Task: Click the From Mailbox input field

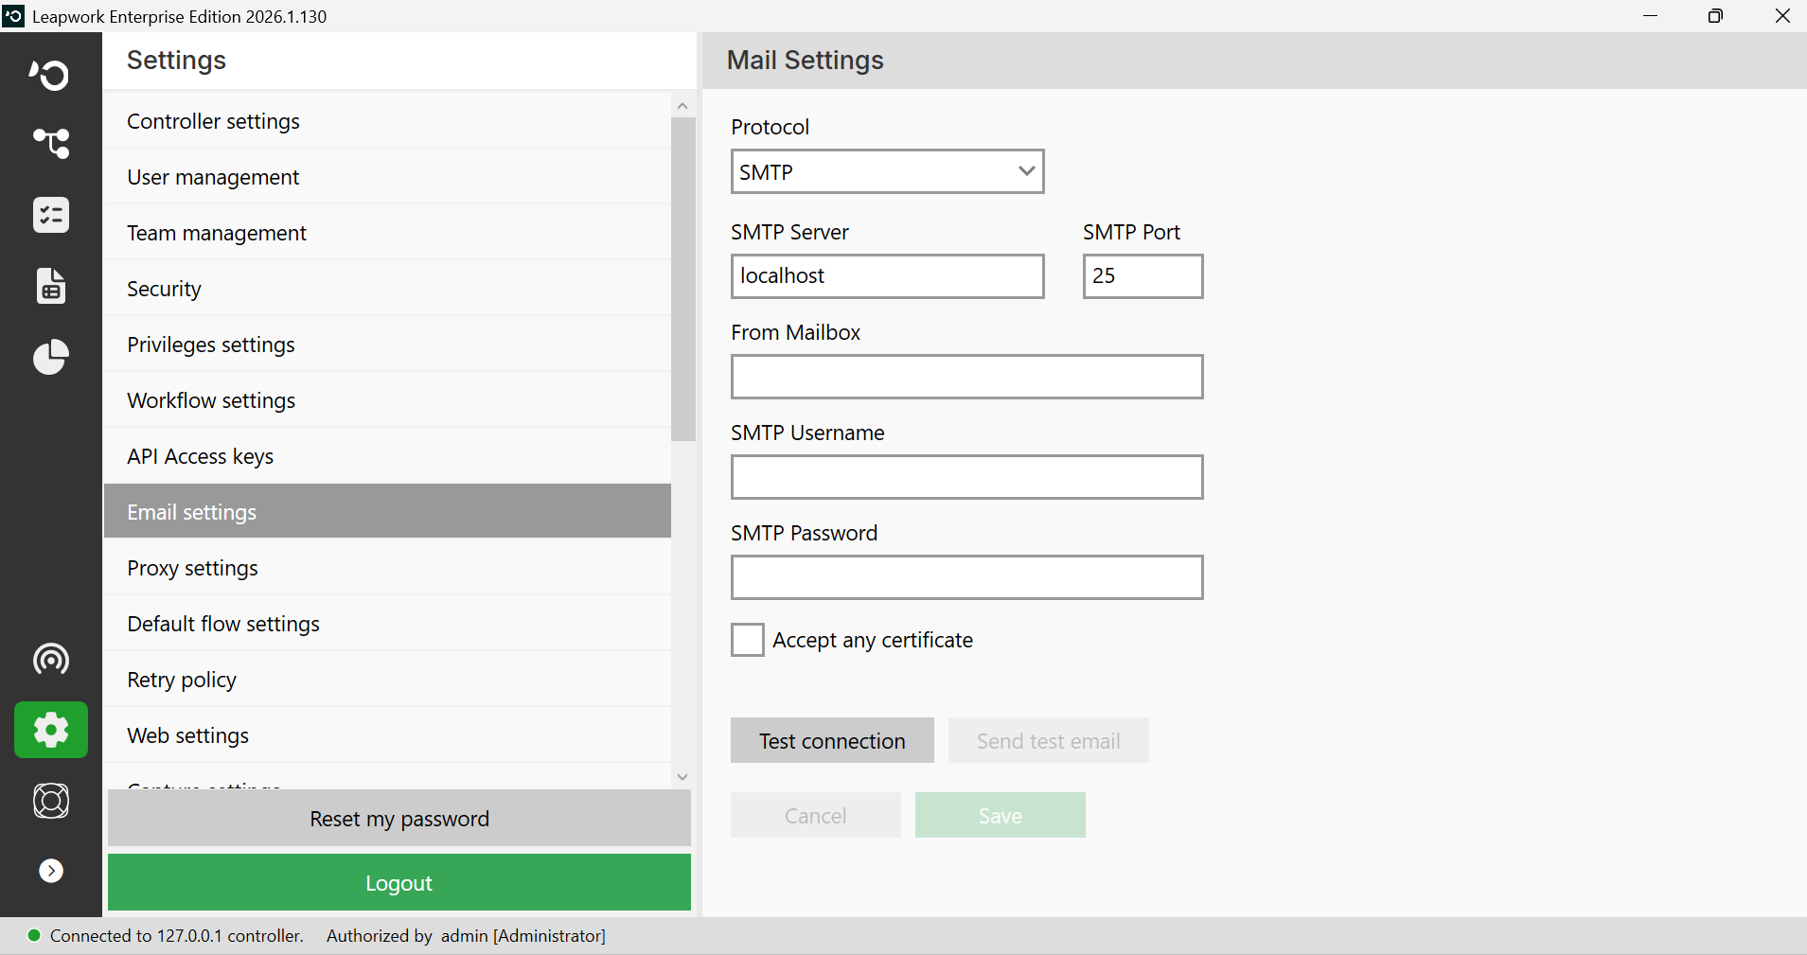Action: click(966, 377)
